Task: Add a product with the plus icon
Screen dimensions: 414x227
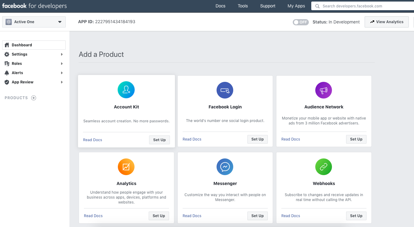Action: pyautogui.click(x=34, y=98)
